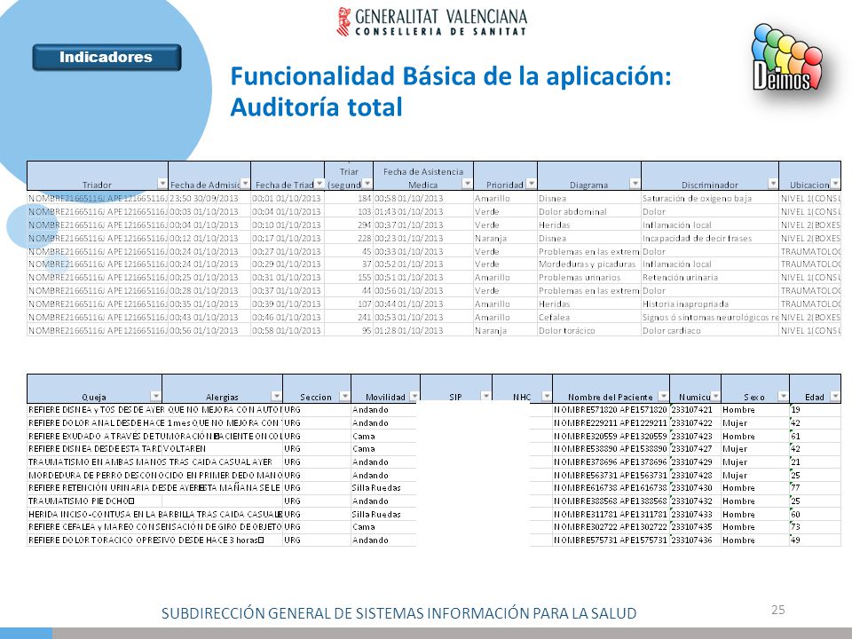Select patient cell 'NOMBRE575731 APE1575731'
The width and height of the screenshot is (852, 639).
(611, 540)
